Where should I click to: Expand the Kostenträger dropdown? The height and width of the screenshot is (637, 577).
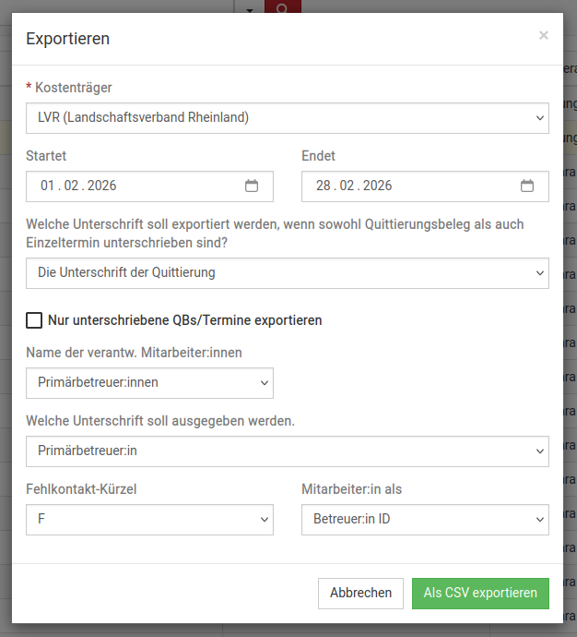tap(287, 118)
